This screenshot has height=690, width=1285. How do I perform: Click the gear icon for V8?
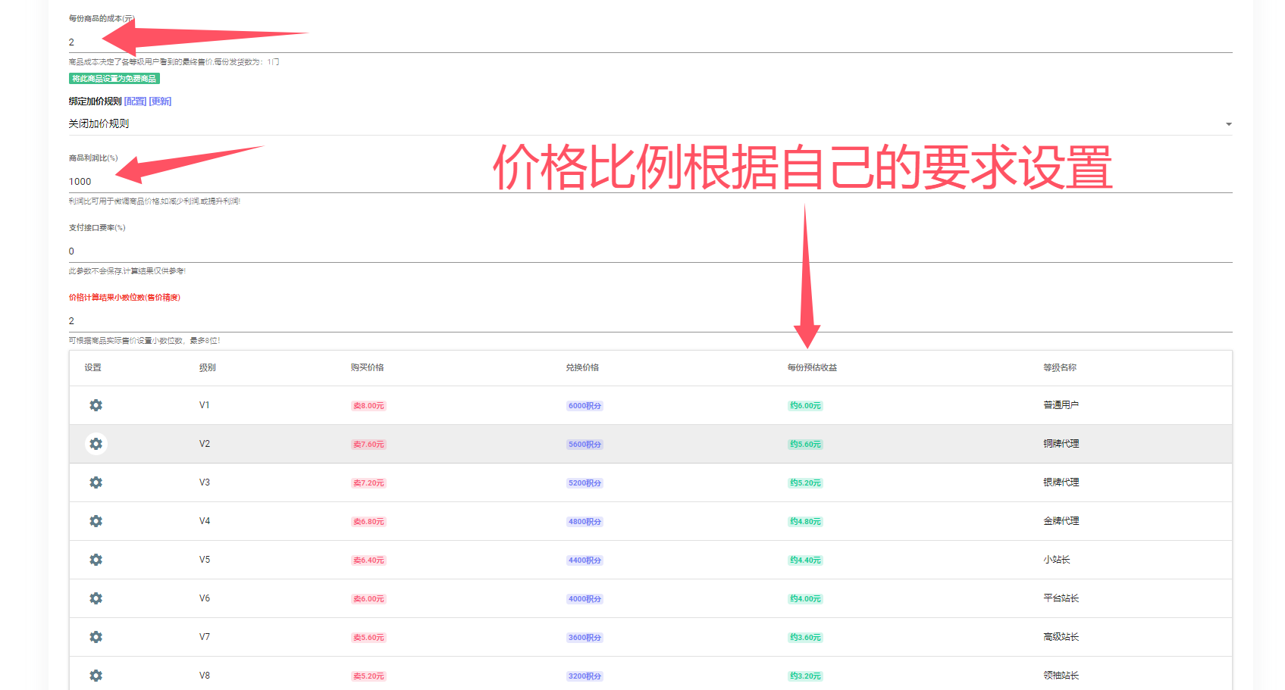[x=96, y=676]
